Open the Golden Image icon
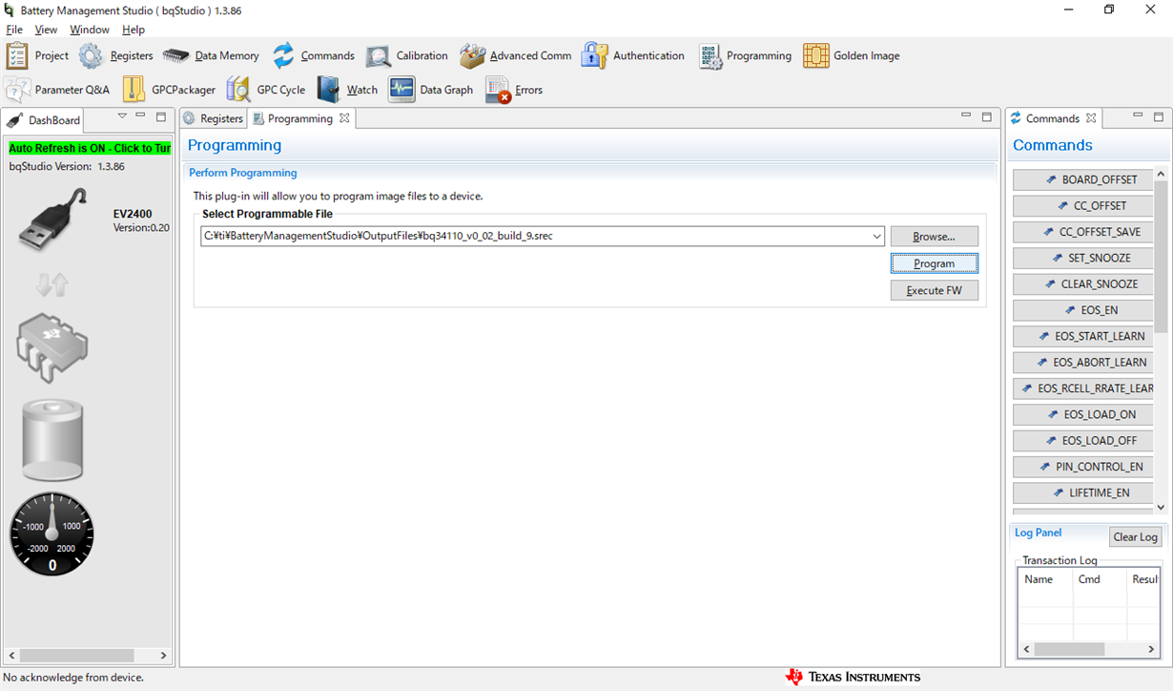The width and height of the screenshot is (1173, 691). tap(816, 55)
